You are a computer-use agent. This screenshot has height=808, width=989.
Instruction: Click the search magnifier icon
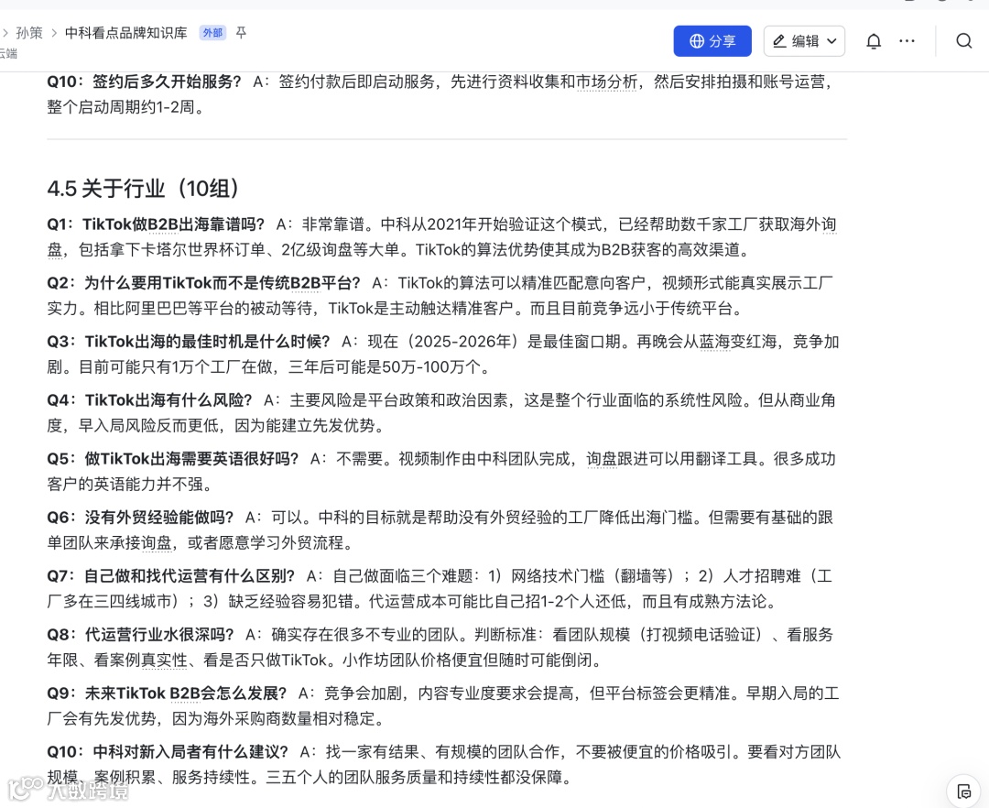tap(963, 41)
